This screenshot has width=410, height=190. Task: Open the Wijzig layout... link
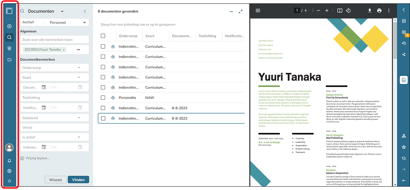click(x=35, y=158)
